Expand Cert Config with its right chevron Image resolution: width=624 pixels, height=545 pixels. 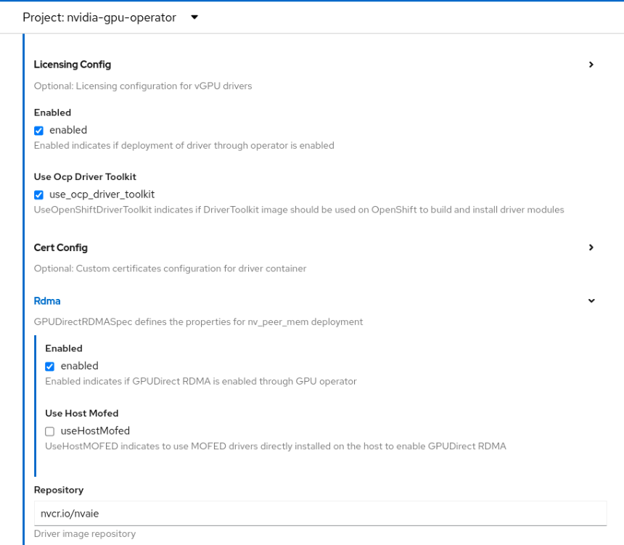[591, 247]
